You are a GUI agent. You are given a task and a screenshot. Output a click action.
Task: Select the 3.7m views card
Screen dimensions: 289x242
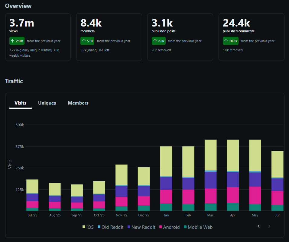[x=38, y=37]
